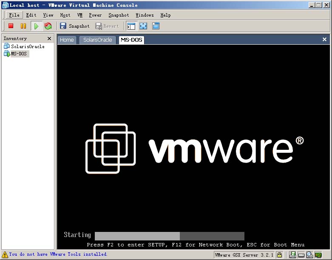332x260 pixels.
Task: Click the SolarisOracle VM icon in Inventory
Action: tap(6, 46)
